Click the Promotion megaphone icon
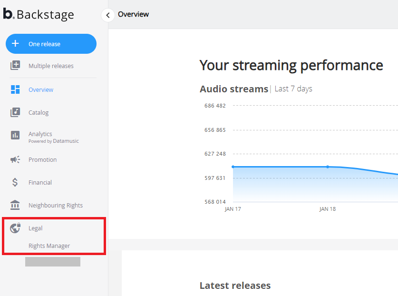This screenshot has width=398, height=296. pyautogui.click(x=15, y=159)
